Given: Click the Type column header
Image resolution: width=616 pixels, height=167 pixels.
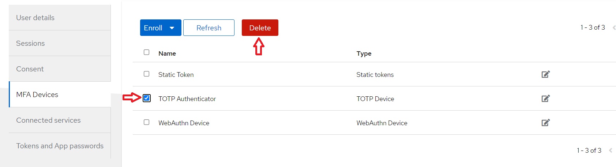Looking at the screenshot, I should point(364,53).
